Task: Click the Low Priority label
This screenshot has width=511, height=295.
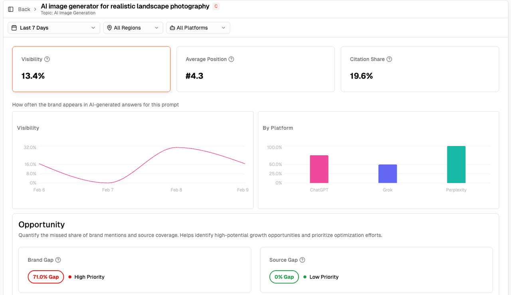Action: point(324,277)
